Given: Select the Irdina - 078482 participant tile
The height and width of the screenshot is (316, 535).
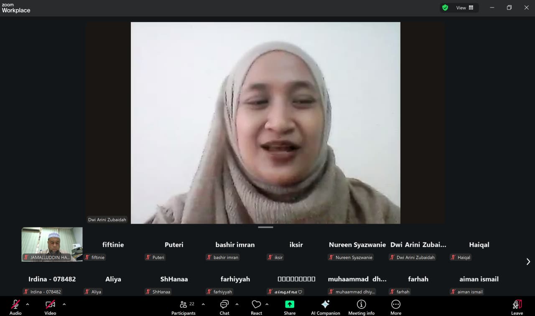Looking at the screenshot, I should pyautogui.click(x=52, y=279).
